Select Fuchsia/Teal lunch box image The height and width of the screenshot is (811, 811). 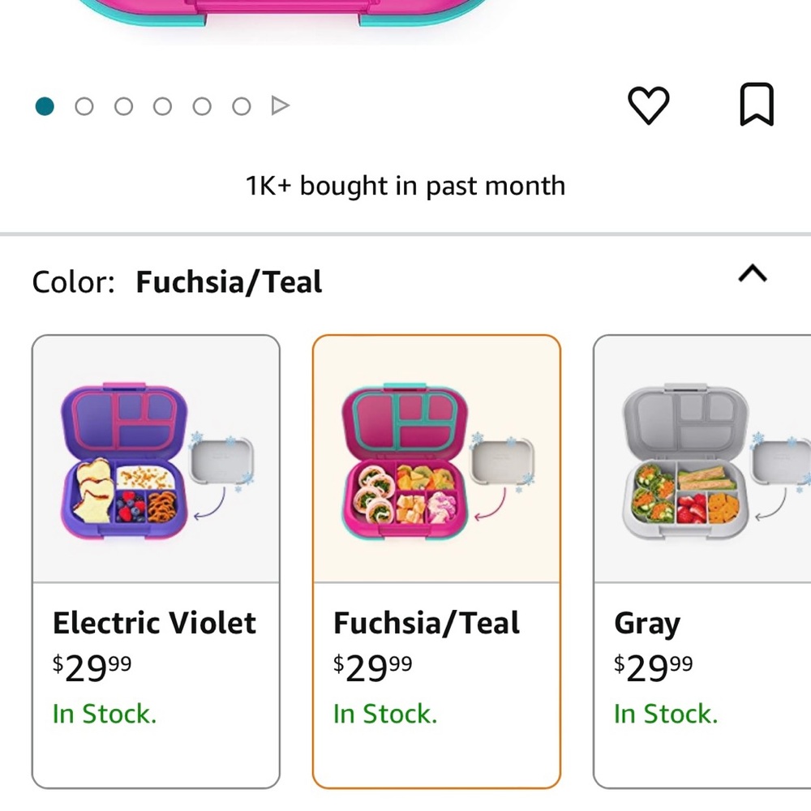(x=436, y=461)
